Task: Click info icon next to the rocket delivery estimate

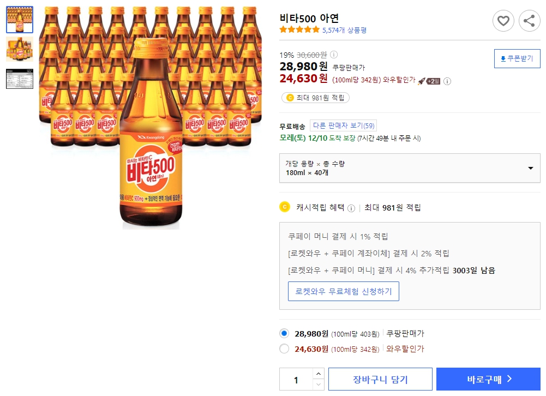Action: (447, 81)
